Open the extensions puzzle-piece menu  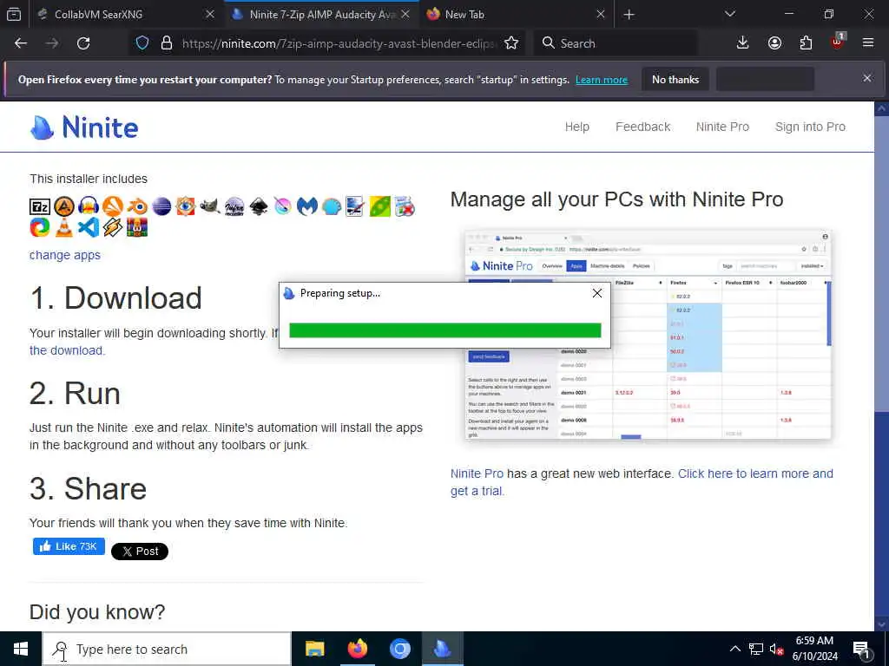coord(806,43)
